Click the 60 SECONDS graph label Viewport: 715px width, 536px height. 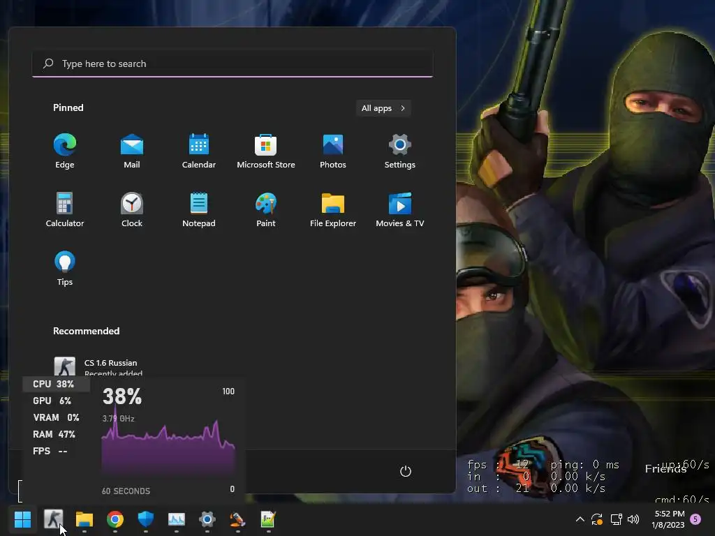click(126, 491)
